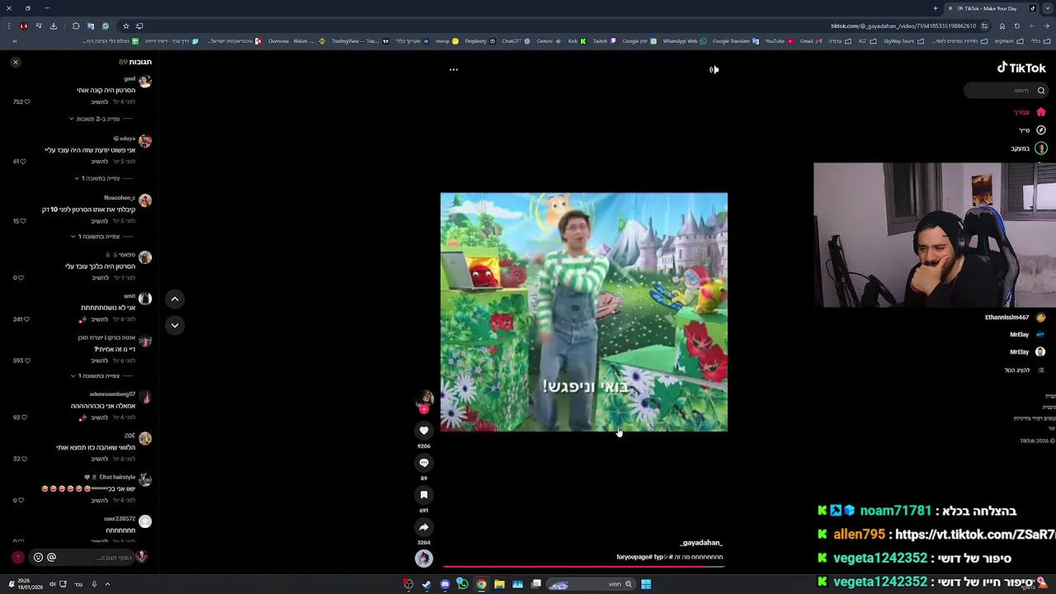The width and height of the screenshot is (1056, 594).
Task: Open new browser tab with plus
Action: (936, 8)
